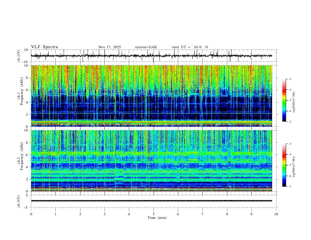Click the "ch.1(V)" waveform axis label
The image size is (311, 240).
point(19,56)
